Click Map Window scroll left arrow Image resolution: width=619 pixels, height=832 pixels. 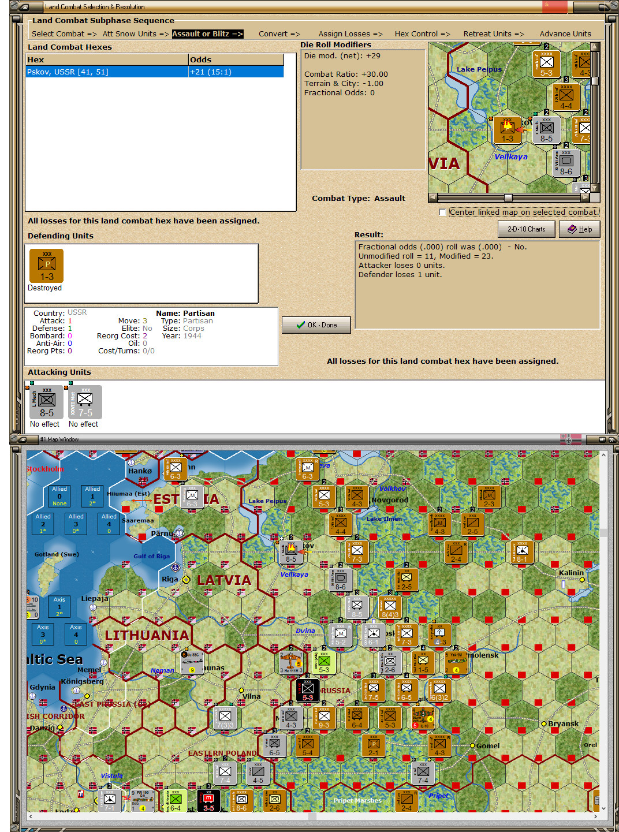point(31,816)
